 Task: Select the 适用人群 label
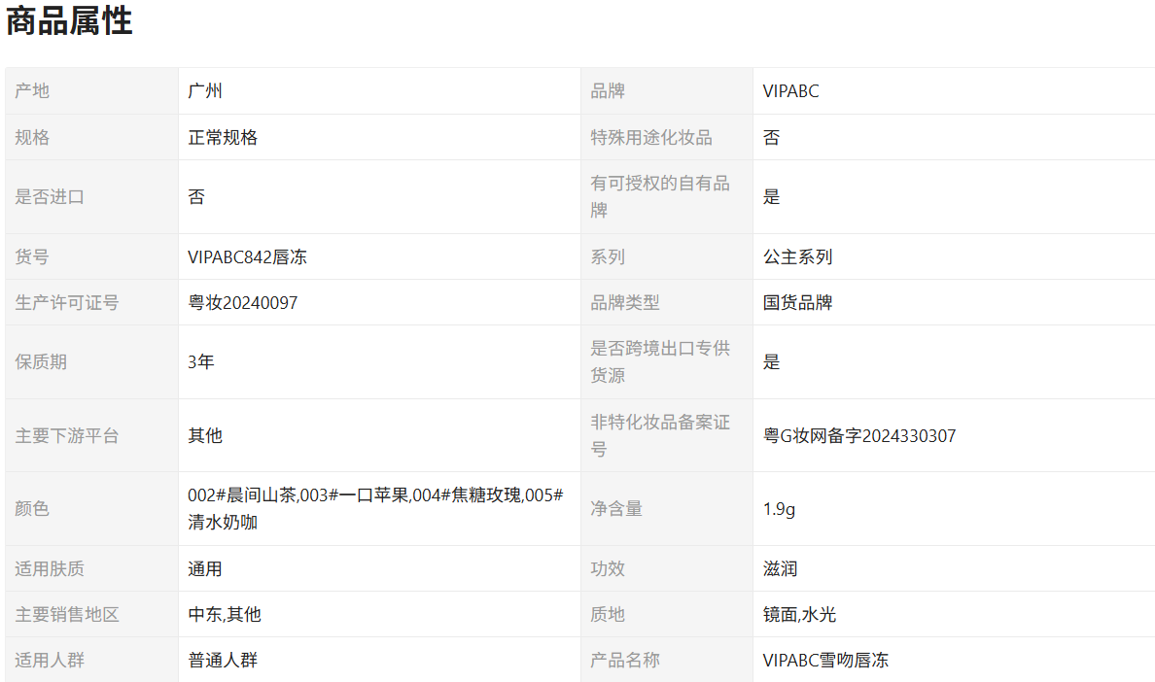tap(50, 660)
